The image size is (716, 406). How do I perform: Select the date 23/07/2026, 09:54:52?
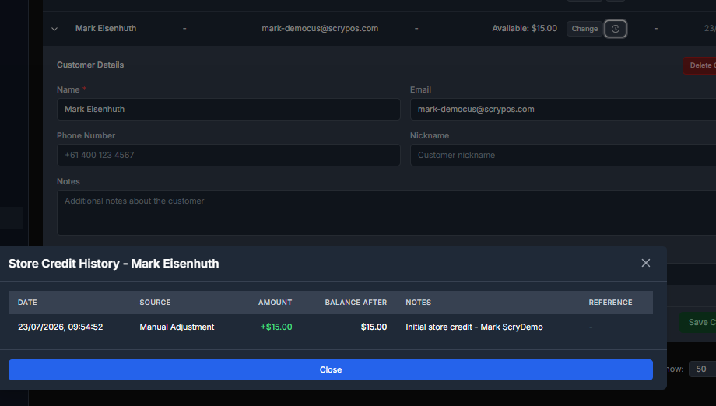pos(60,327)
